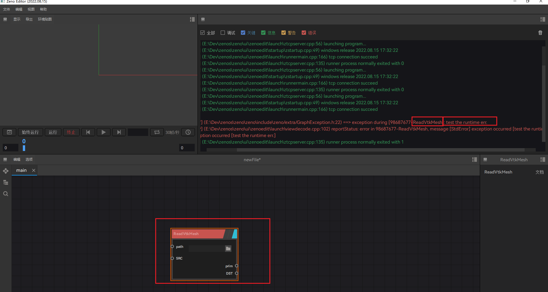
Task: Click the log horizontal scrollbar
Action: (380, 150)
